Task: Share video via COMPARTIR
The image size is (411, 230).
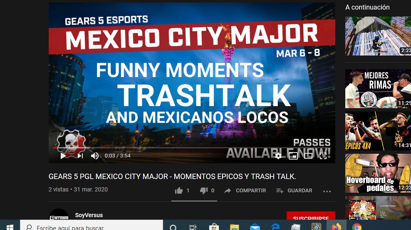Action: pyautogui.click(x=245, y=191)
